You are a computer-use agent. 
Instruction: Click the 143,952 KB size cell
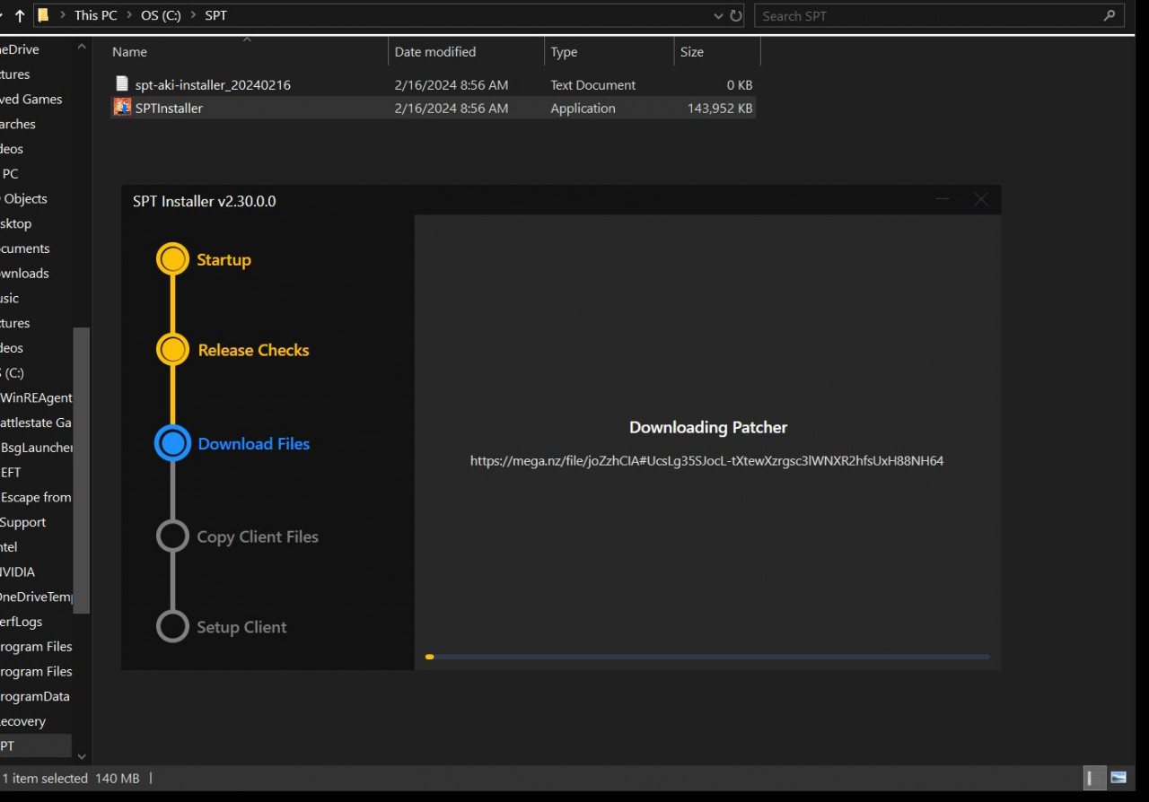point(720,109)
